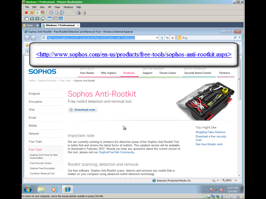The width and height of the screenshot is (266, 199).
Task: Click the green Power On play icon
Action: coord(37,12)
